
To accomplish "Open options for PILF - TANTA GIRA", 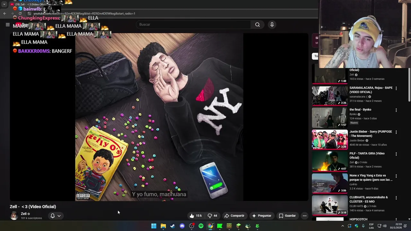I will pos(396,154).
